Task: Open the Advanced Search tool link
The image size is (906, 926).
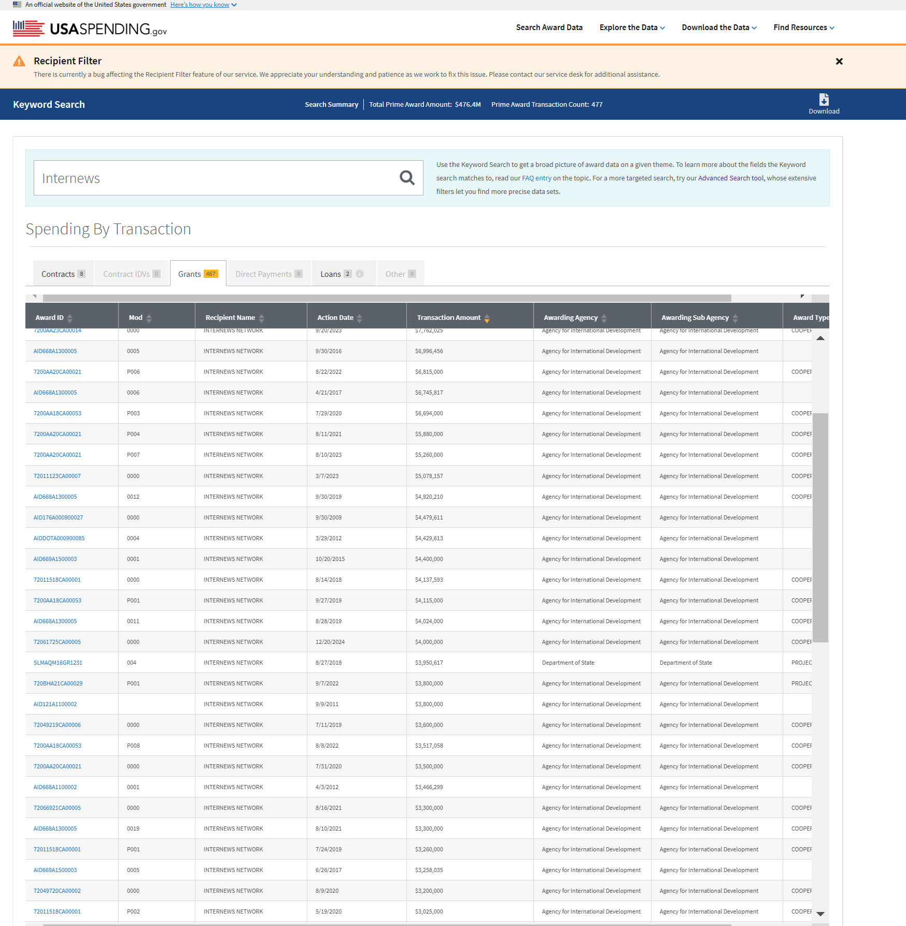Action: click(x=731, y=178)
